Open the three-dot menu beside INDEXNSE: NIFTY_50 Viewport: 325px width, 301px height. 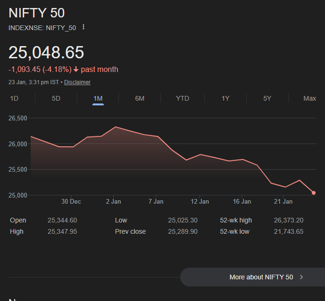click(x=83, y=27)
